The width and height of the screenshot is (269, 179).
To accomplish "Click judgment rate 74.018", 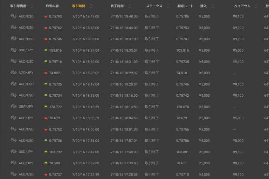I will pyautogui.click(x=181, y=73).
